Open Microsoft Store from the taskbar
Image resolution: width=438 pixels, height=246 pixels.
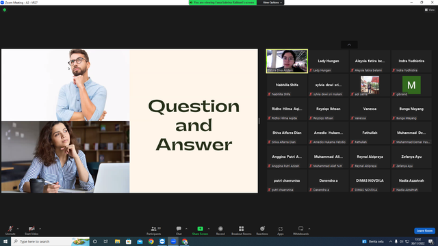coord(129,241)
